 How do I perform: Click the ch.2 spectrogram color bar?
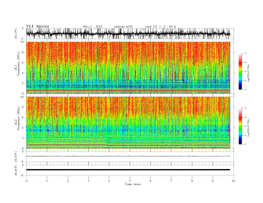point(240,126)
